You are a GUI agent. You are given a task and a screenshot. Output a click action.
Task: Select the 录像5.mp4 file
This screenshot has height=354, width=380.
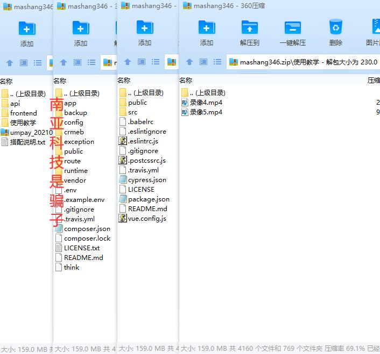[206, 112]
